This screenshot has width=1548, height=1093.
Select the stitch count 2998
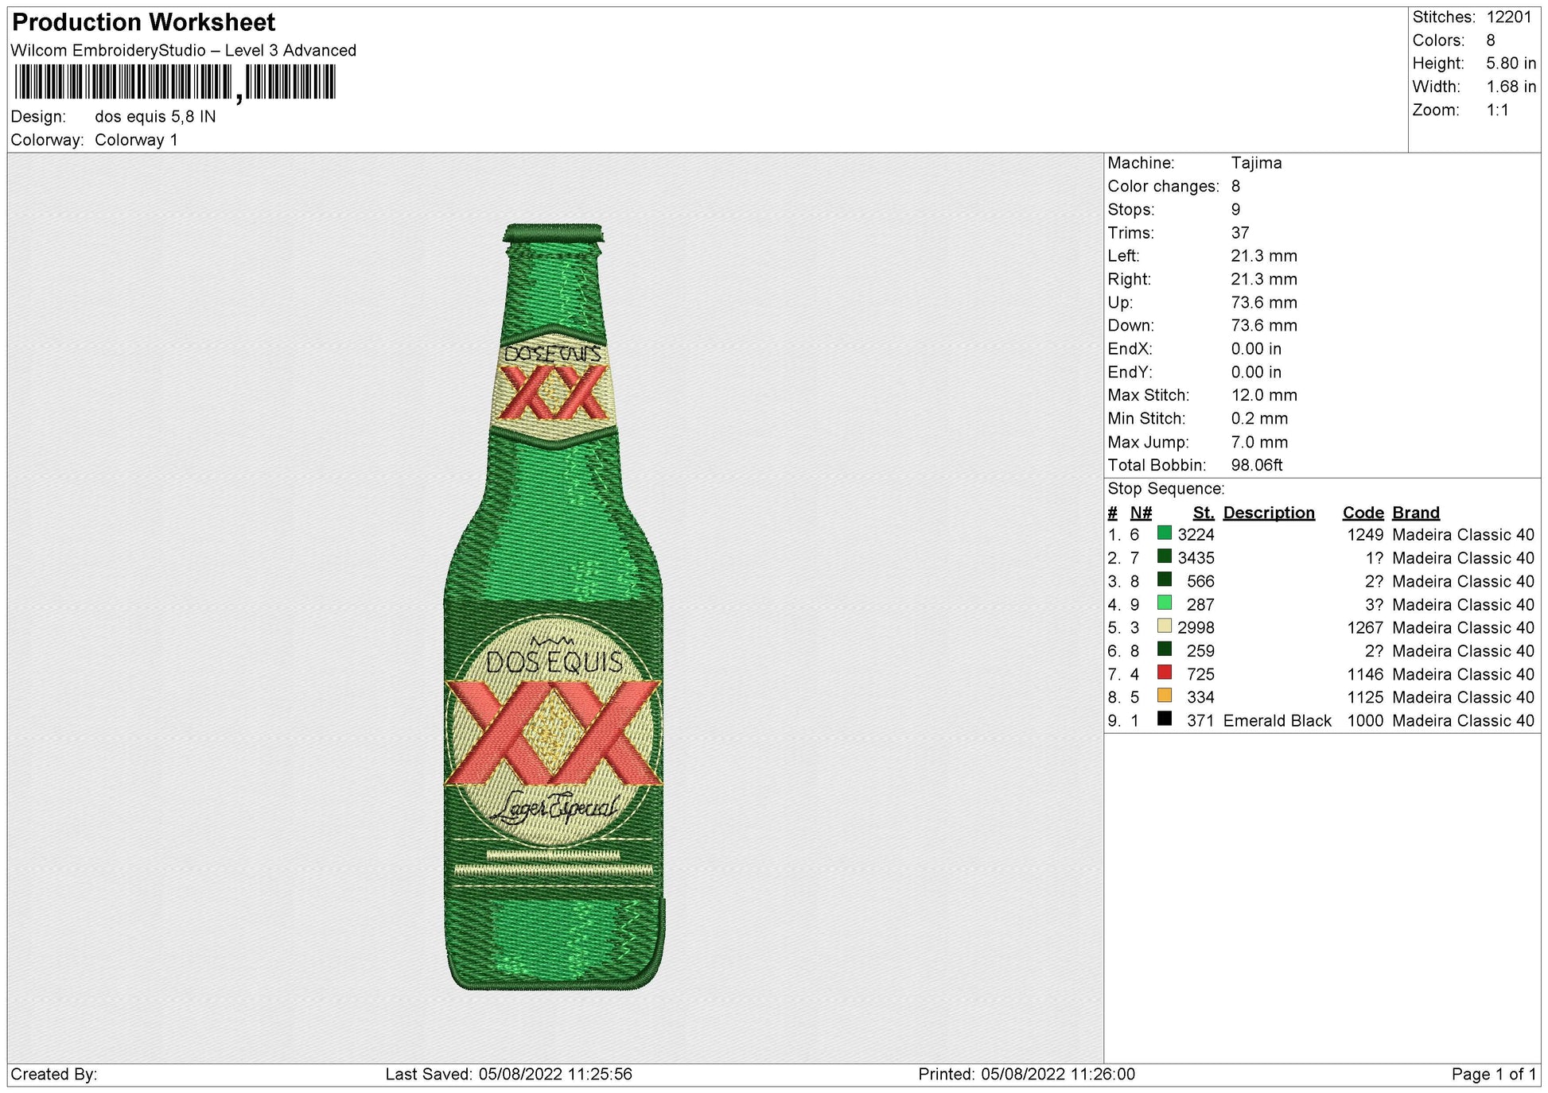click(x=1196, y=628)
